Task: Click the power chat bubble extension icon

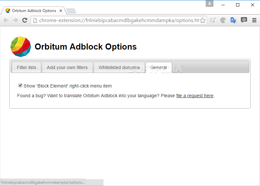Action: pyautogui.click(x=244, y=20)
